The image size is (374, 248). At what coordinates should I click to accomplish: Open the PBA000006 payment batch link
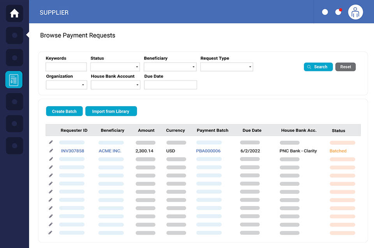coord(208,151)
